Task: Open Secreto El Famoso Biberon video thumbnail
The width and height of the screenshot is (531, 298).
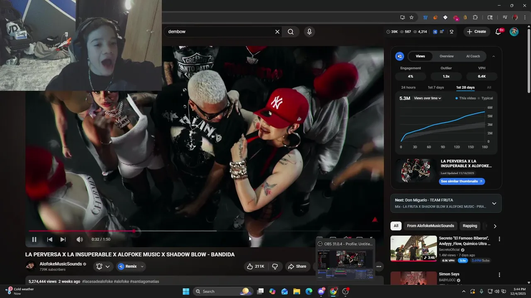Action: [x=414, y=248]
